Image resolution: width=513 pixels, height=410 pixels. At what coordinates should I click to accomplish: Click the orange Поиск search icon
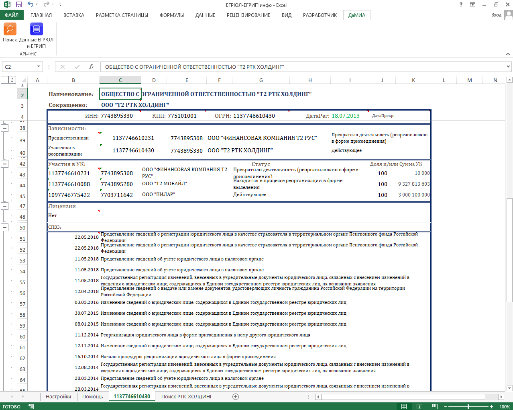click(10, 29)
